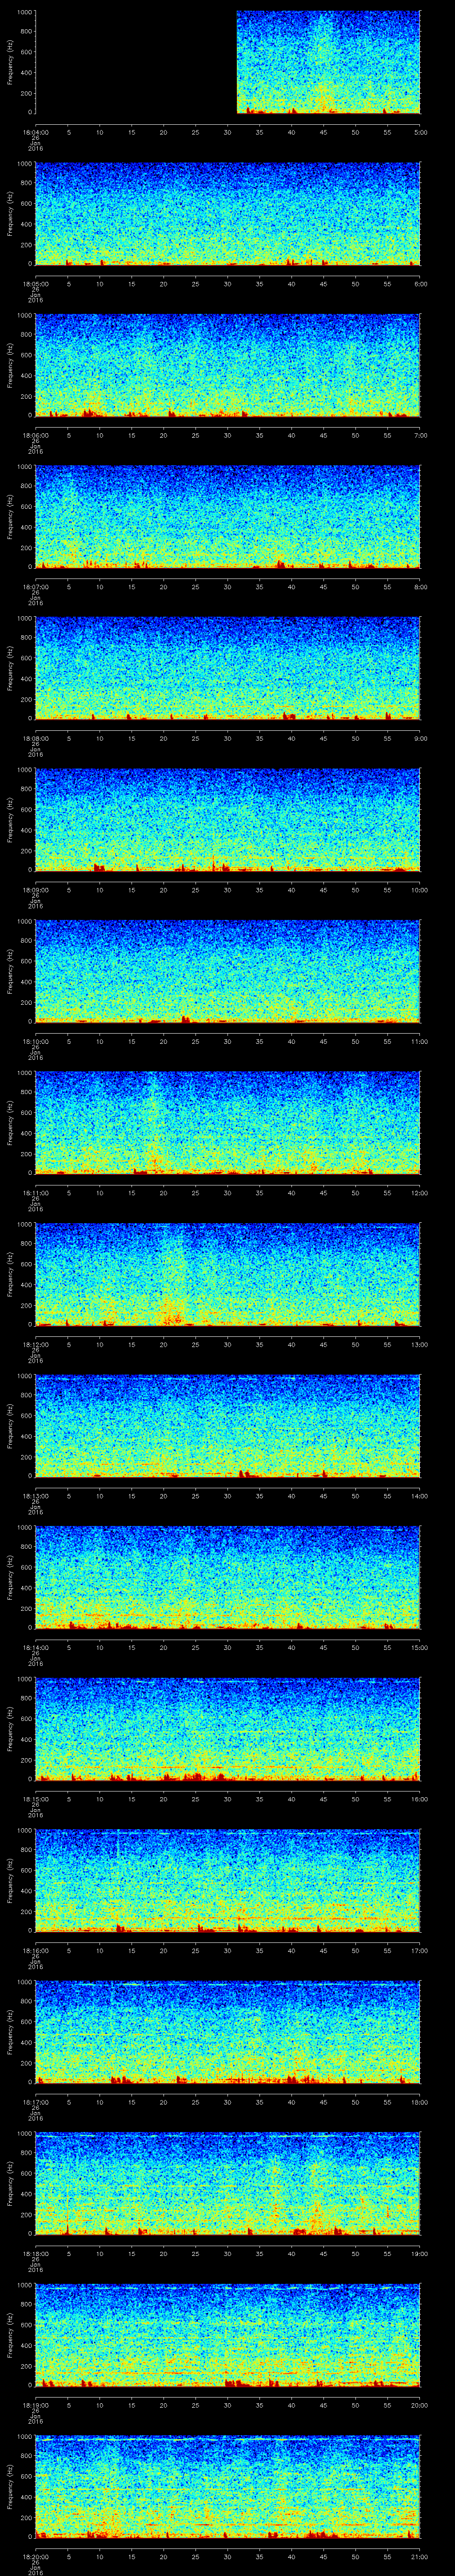Viewport: 455px width, 2576px height.
Task: Open the spectrogram panel starting at 18:06:00
Action: (x=228, y=365)
